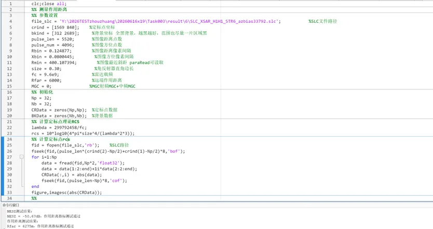The width and height of the screenshot is (433, 229).
Task: Click the SLC file path string on line 4
Action: point(169,21)
